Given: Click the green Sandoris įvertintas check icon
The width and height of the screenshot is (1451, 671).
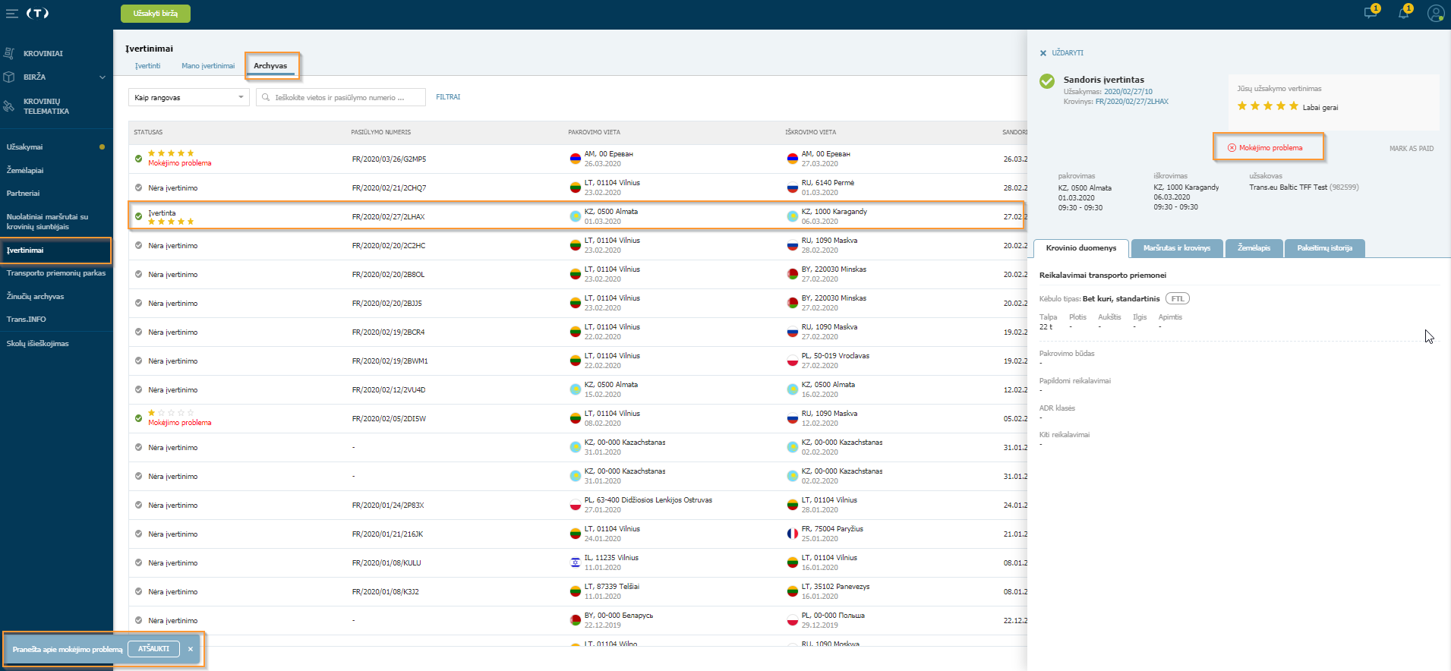Looking at the screenshot, I should tap(1047, 81).
